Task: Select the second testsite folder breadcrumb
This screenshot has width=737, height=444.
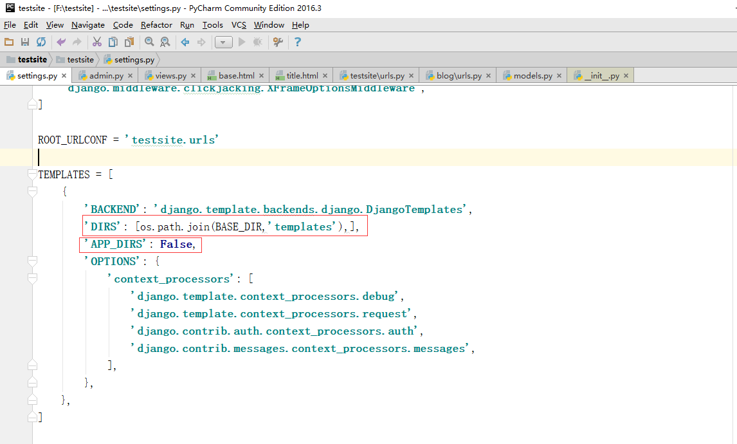Action: pos(75,60)
